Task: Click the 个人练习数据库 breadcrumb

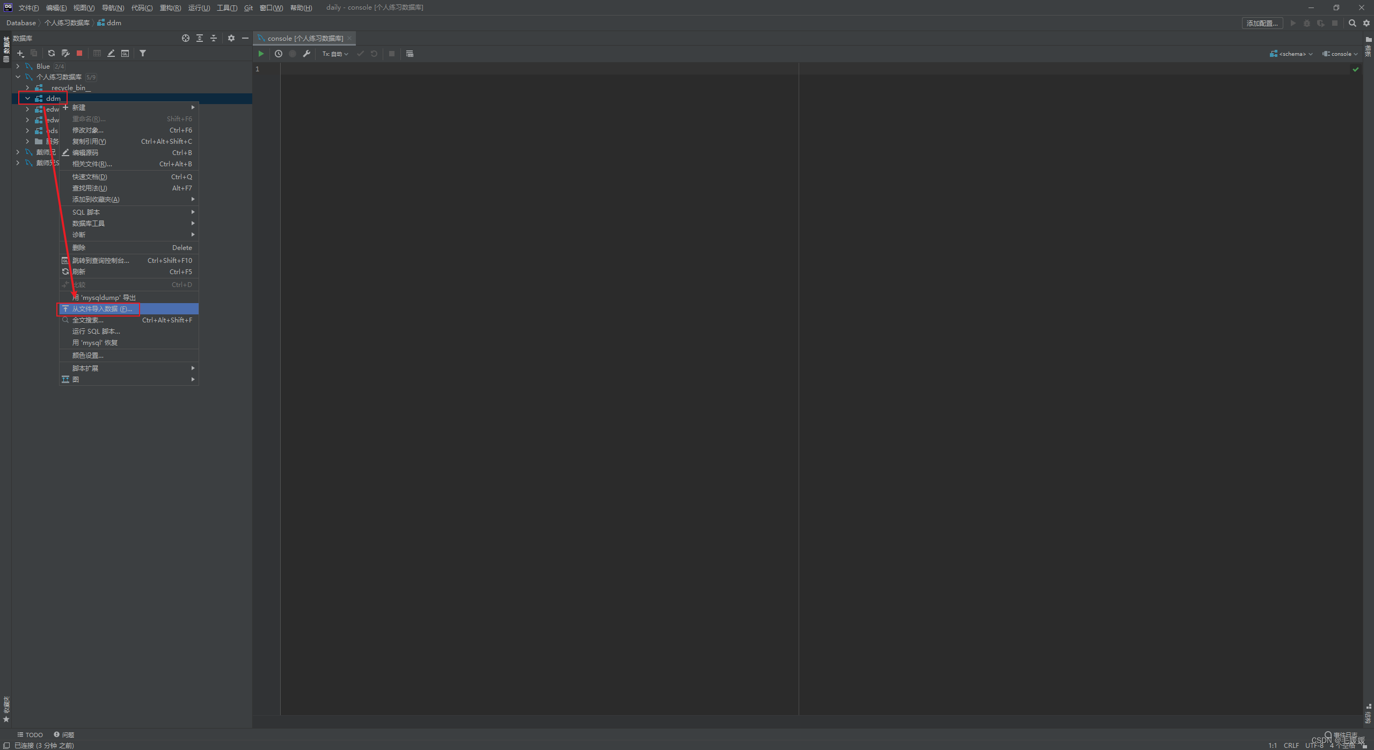Action: (67, 23)
